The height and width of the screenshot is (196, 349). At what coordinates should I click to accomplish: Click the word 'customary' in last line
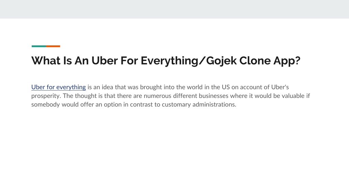[176, 105]
